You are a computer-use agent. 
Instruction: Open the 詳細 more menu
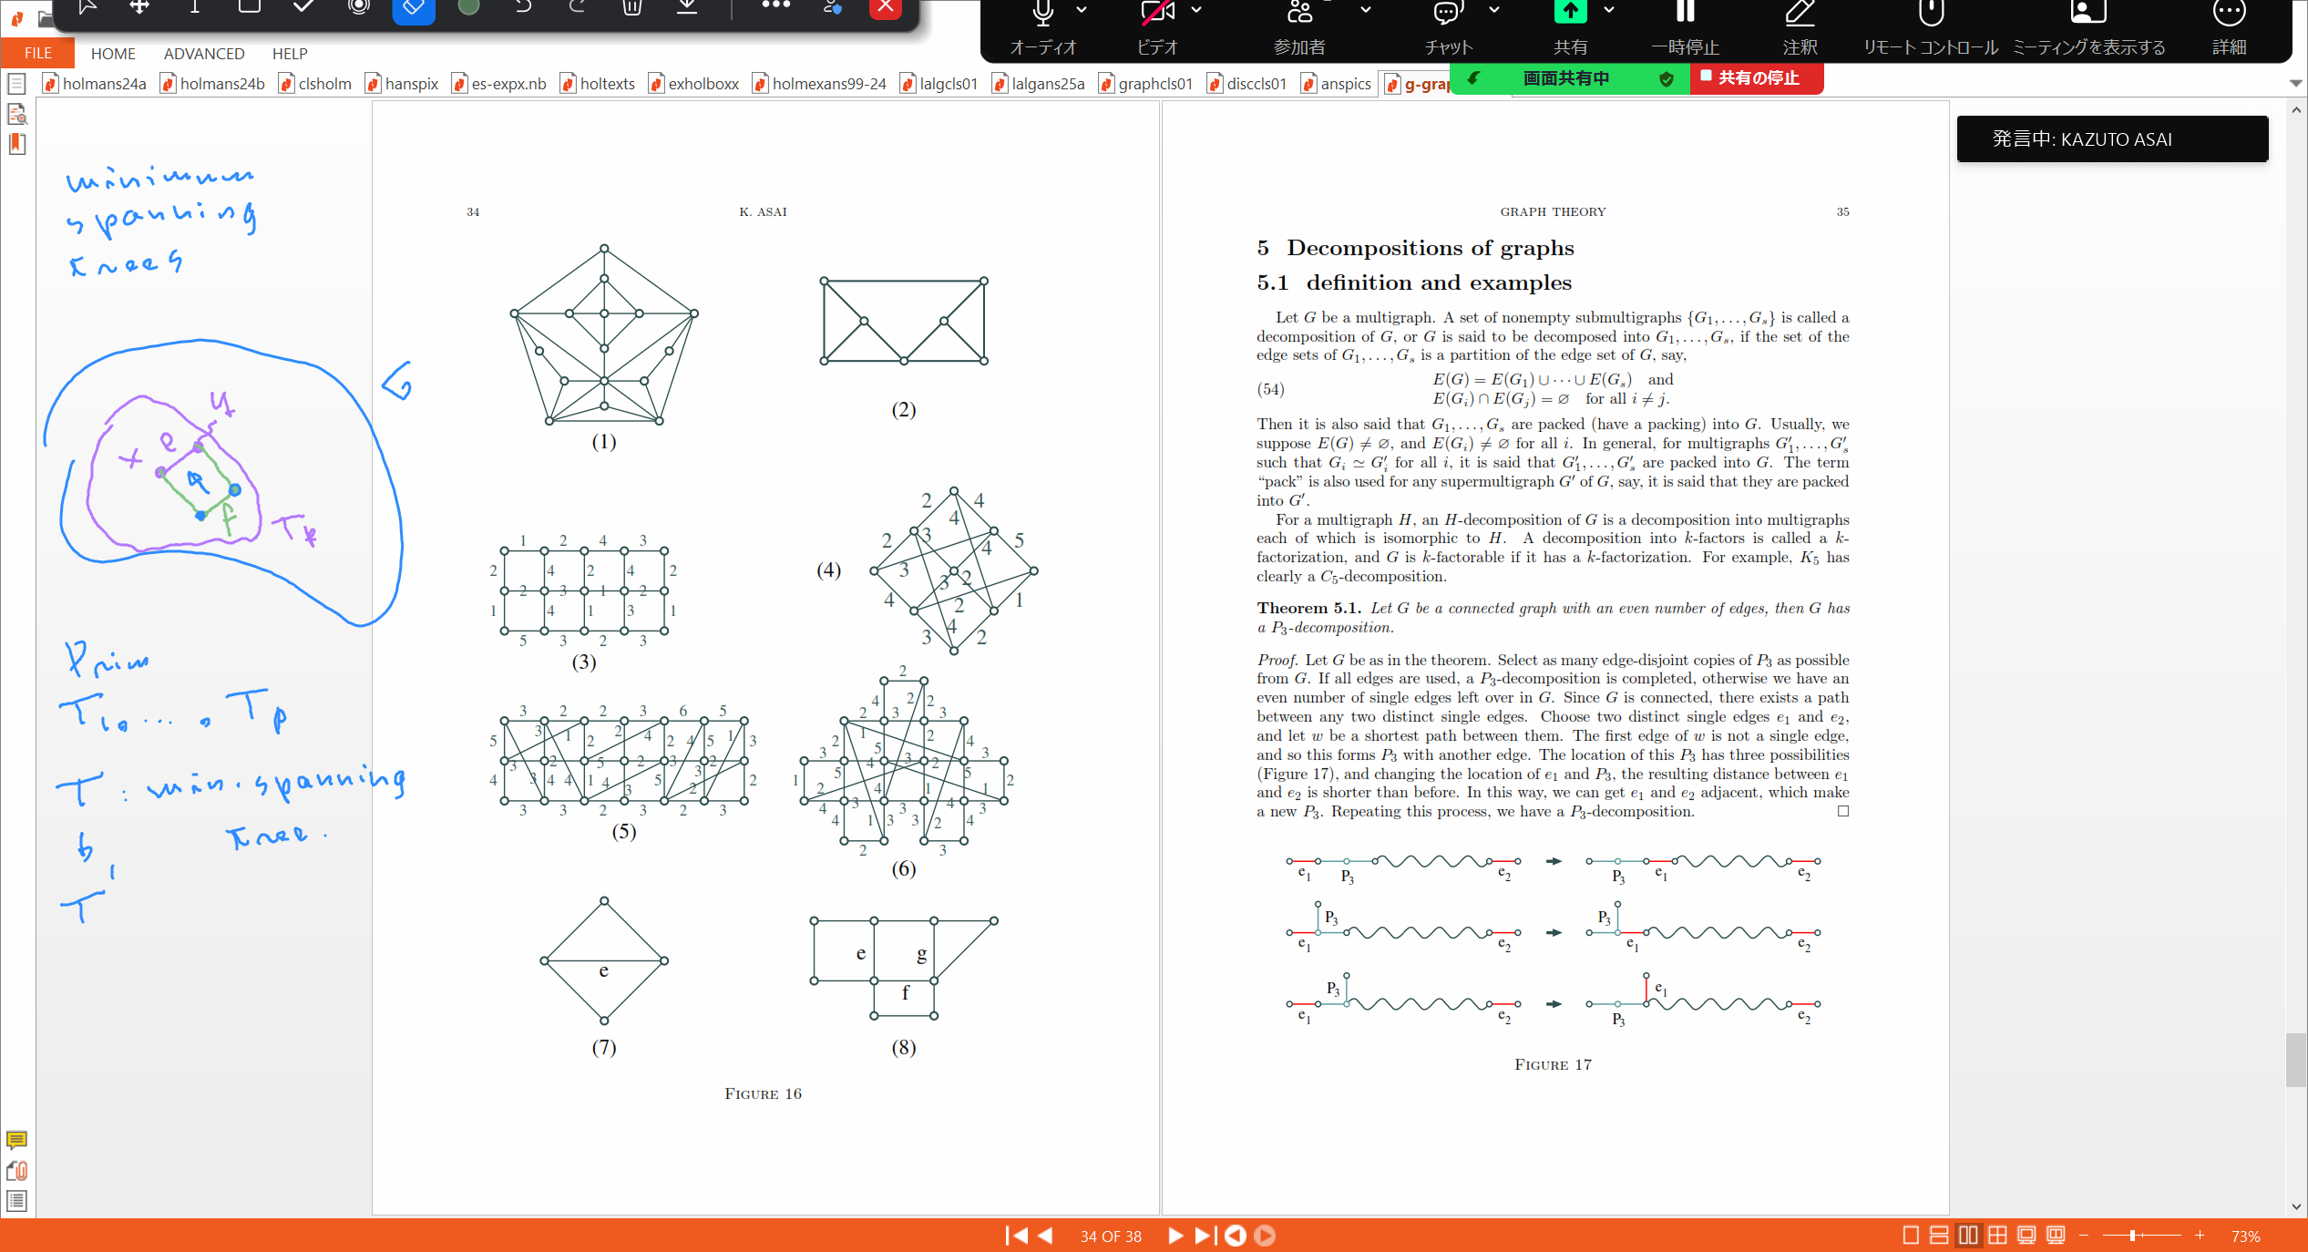[x=2229, y=27]
